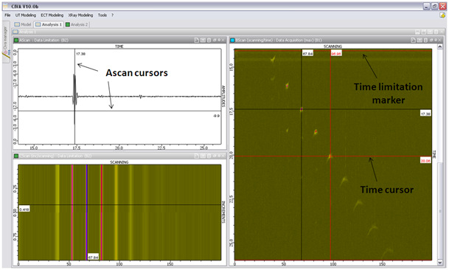This screenshot has height=270, width=449.
Task: Click the pin icon in the AScan panel header
Action: (x=219, y=40)
